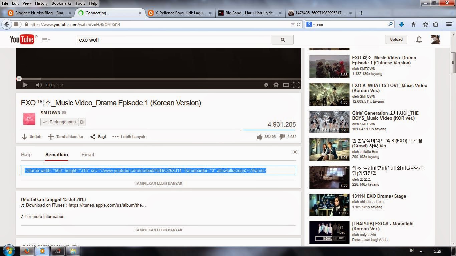
Task: Click the Bagi share button
Action: pyautogui.click(x=98, y=137)
